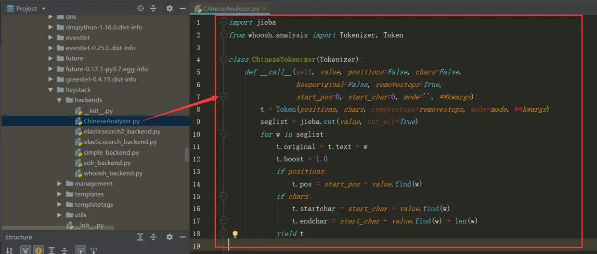The height and width of the screenshot is (254, 597).
Task: Click 'jieba.cut' call on line 9
Action: point(319,121)
